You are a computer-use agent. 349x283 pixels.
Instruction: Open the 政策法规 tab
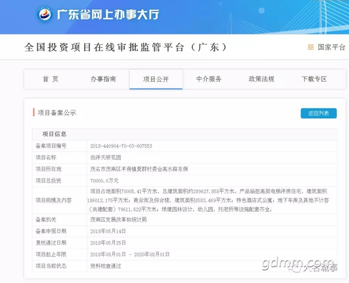coord(261,79)
